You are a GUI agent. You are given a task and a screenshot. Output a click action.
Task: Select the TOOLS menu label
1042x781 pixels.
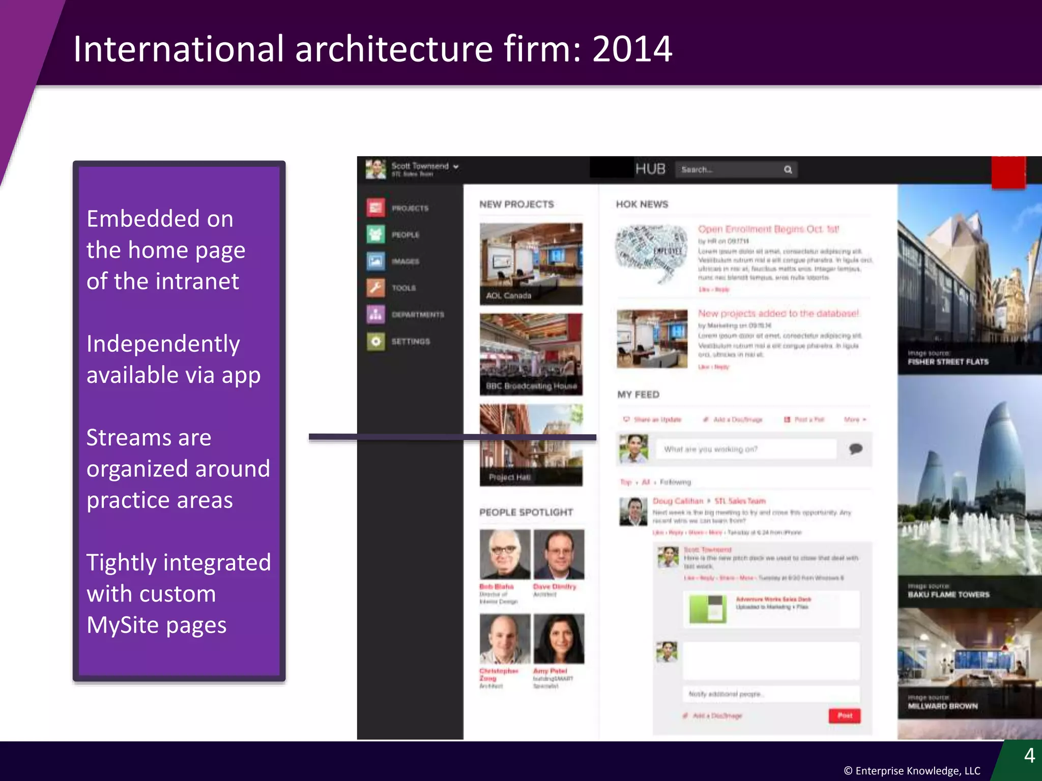[404, 288]
